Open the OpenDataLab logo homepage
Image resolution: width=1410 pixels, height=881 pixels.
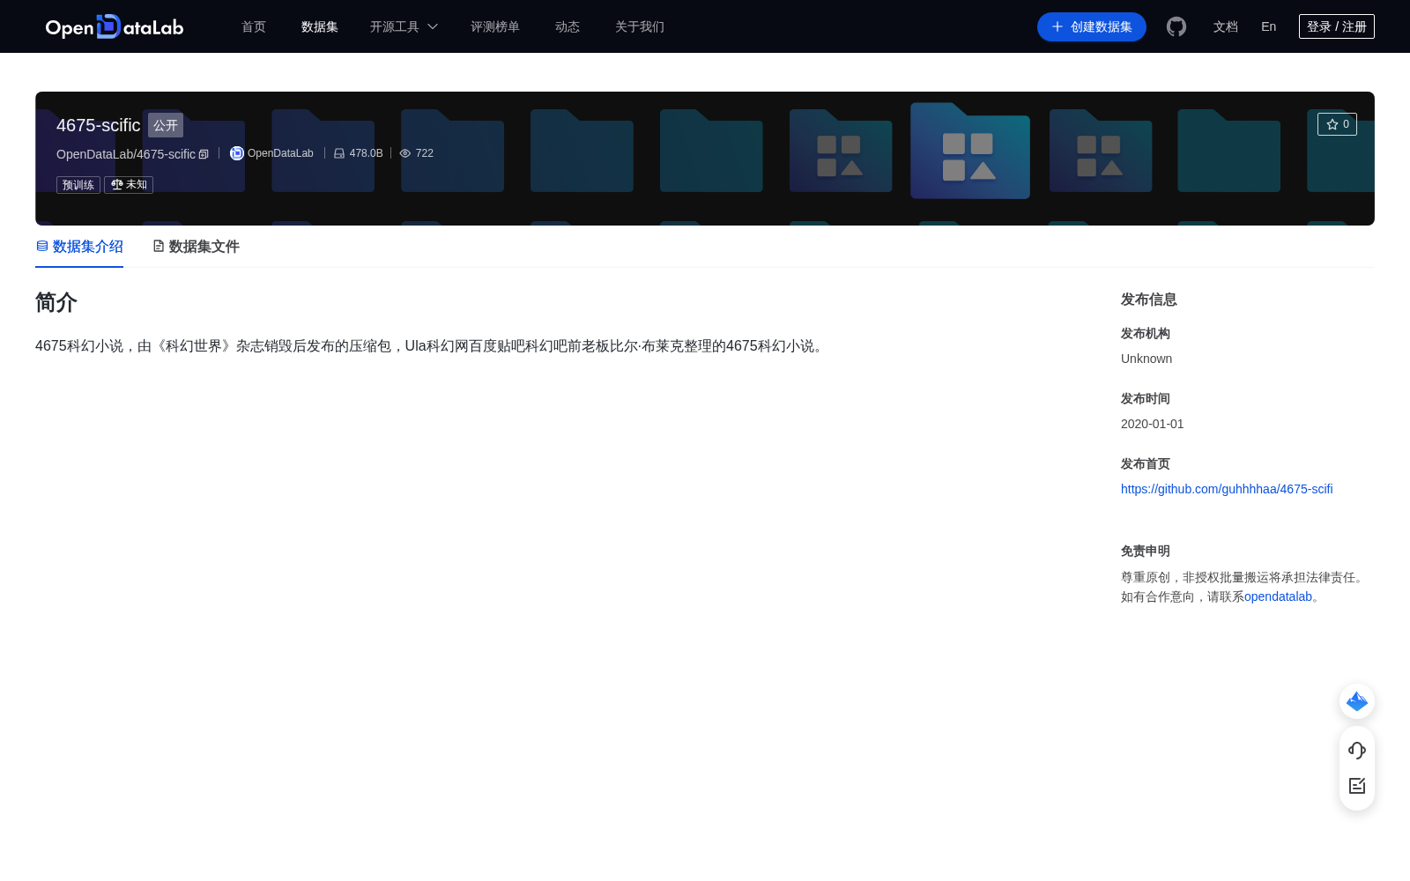(x=115, y=26)
